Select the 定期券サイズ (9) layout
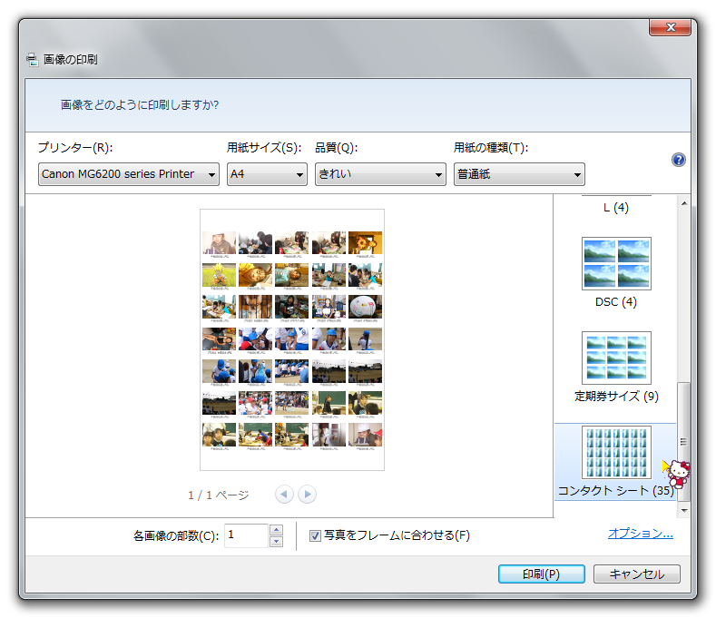The height and width of the screenshot is (618, 716). coord(616,358)
